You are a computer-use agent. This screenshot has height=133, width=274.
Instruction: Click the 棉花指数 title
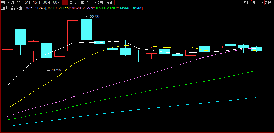17,8
